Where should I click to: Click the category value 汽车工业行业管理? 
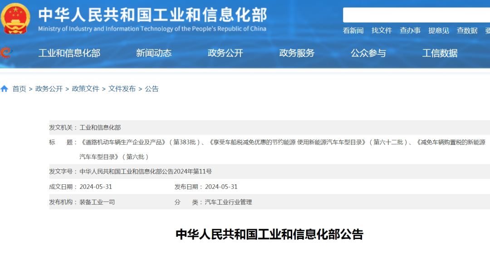coord(228,202)
